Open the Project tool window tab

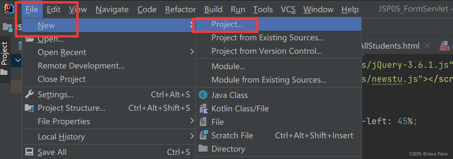pyautogui.click(x=4, y=53)
